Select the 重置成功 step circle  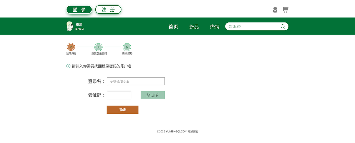click(x=127, y=47)
